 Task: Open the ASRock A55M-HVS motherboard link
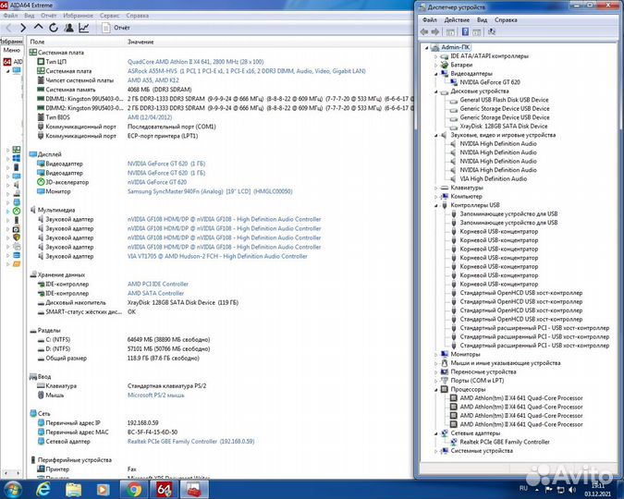pyautogui.click(x=246, y=71)
